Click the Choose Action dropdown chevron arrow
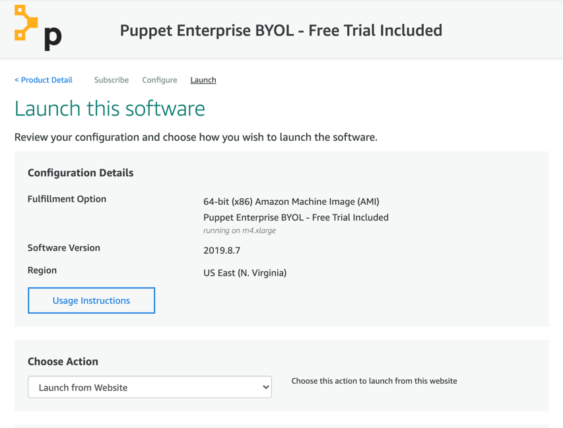 [266, 387]
